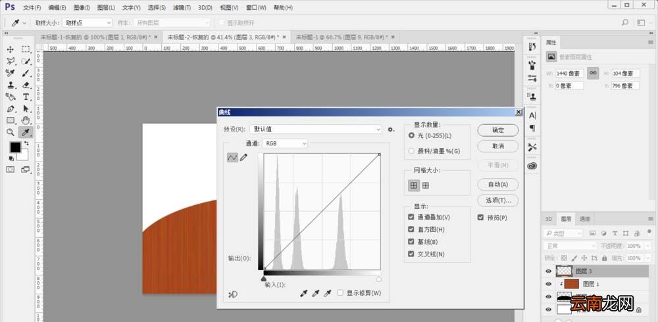Select the Quick Selection brush tool

(x=26, y=61)
